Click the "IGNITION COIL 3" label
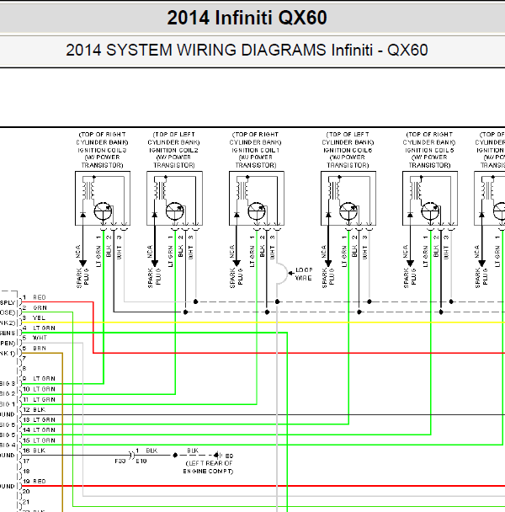505x512 pixels. 102,150
